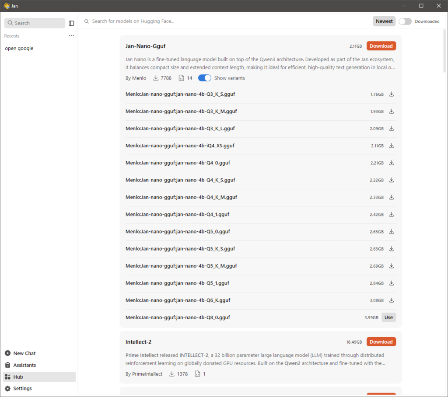This screenshot has height=397, width=448.
Task: Click the vertical scrollbar of the hub list
Action: point(444,51)
